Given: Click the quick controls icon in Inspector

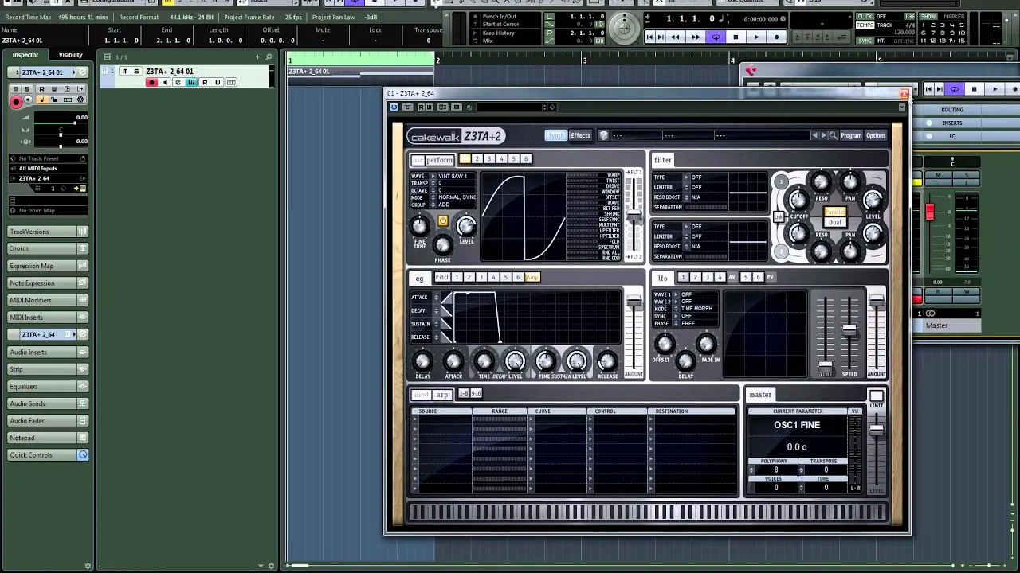Looking at the screenshot, I should [x=82, y=455].
